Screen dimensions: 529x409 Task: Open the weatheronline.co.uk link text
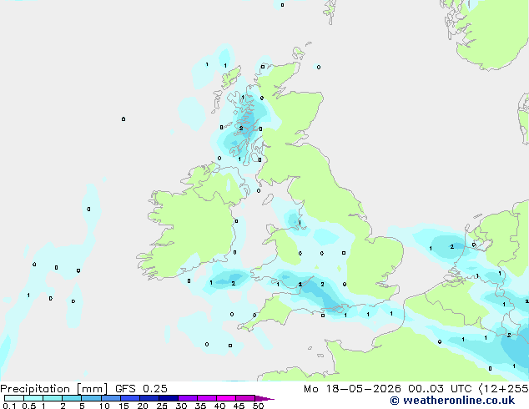pyautogui.click(x=459, y=401)
